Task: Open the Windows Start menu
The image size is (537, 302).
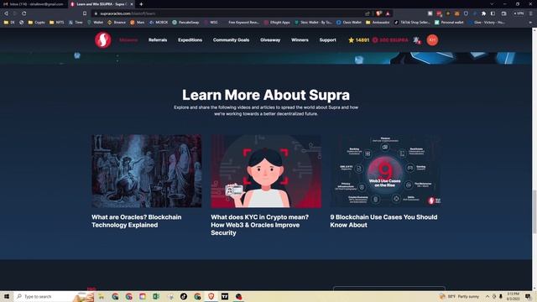Action: [7, 296]
